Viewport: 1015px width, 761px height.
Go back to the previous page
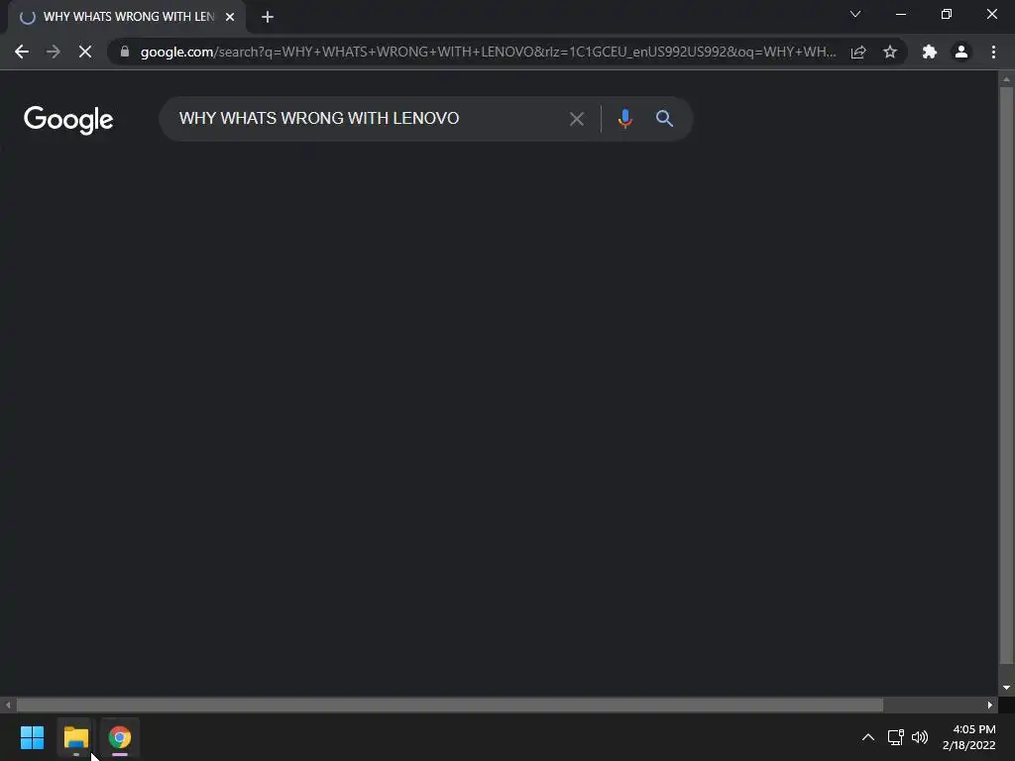(22, 52)
